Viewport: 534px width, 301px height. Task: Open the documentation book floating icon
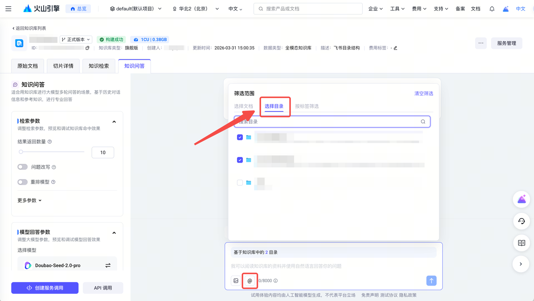point(521,243)
